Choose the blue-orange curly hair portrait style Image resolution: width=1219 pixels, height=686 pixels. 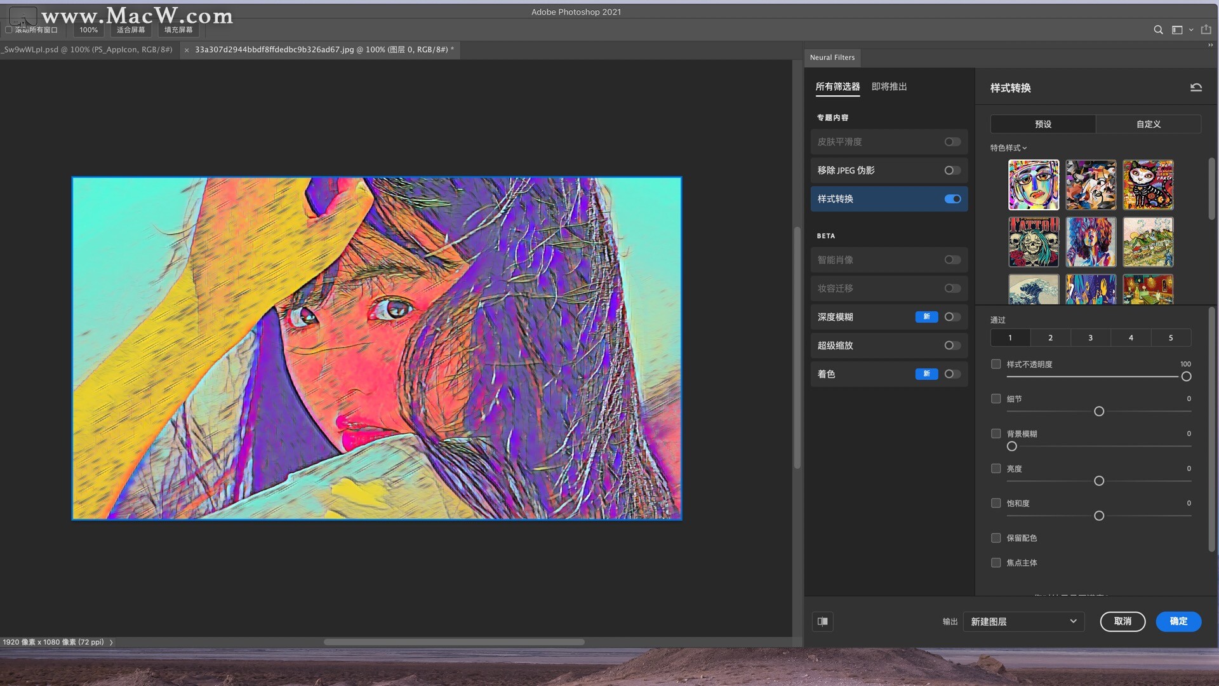[x=1091, y=242]
